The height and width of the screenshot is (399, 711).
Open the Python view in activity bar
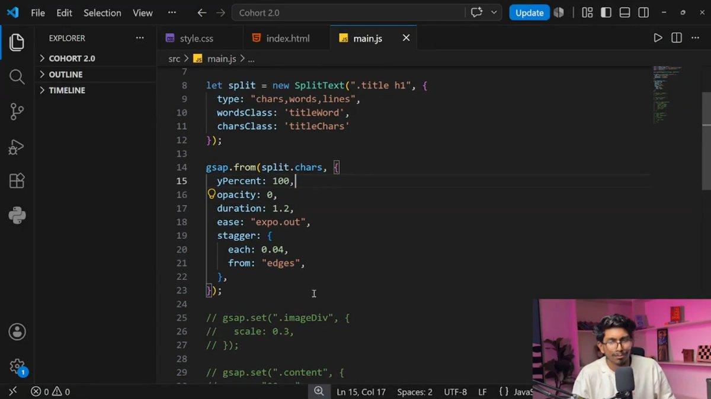click(17, 215)
